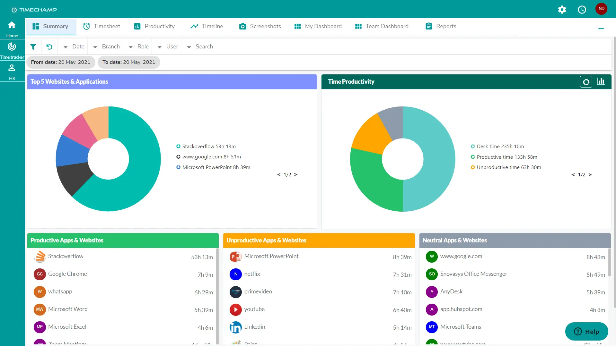Go to next page of Top 5 legend

tap(296, 175)
